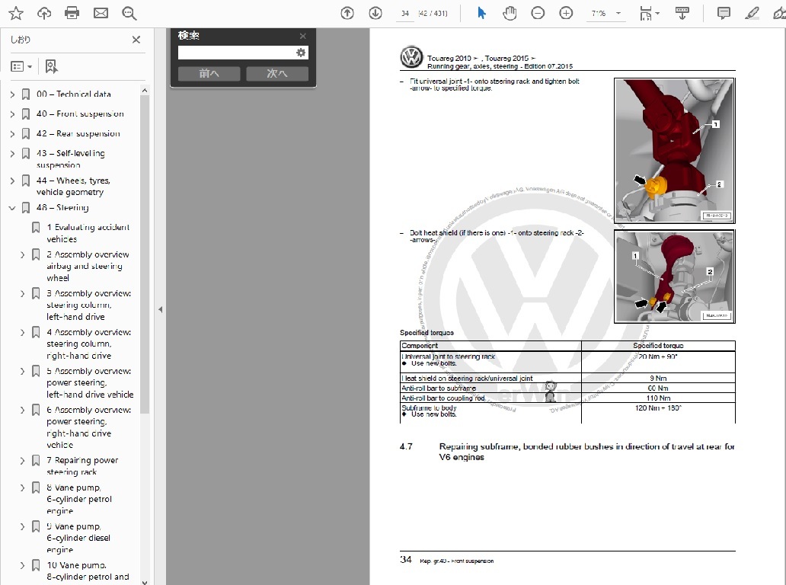Open search settings gear icon
The width and height of the screenshot is (786, 585).
click(301, 53)
